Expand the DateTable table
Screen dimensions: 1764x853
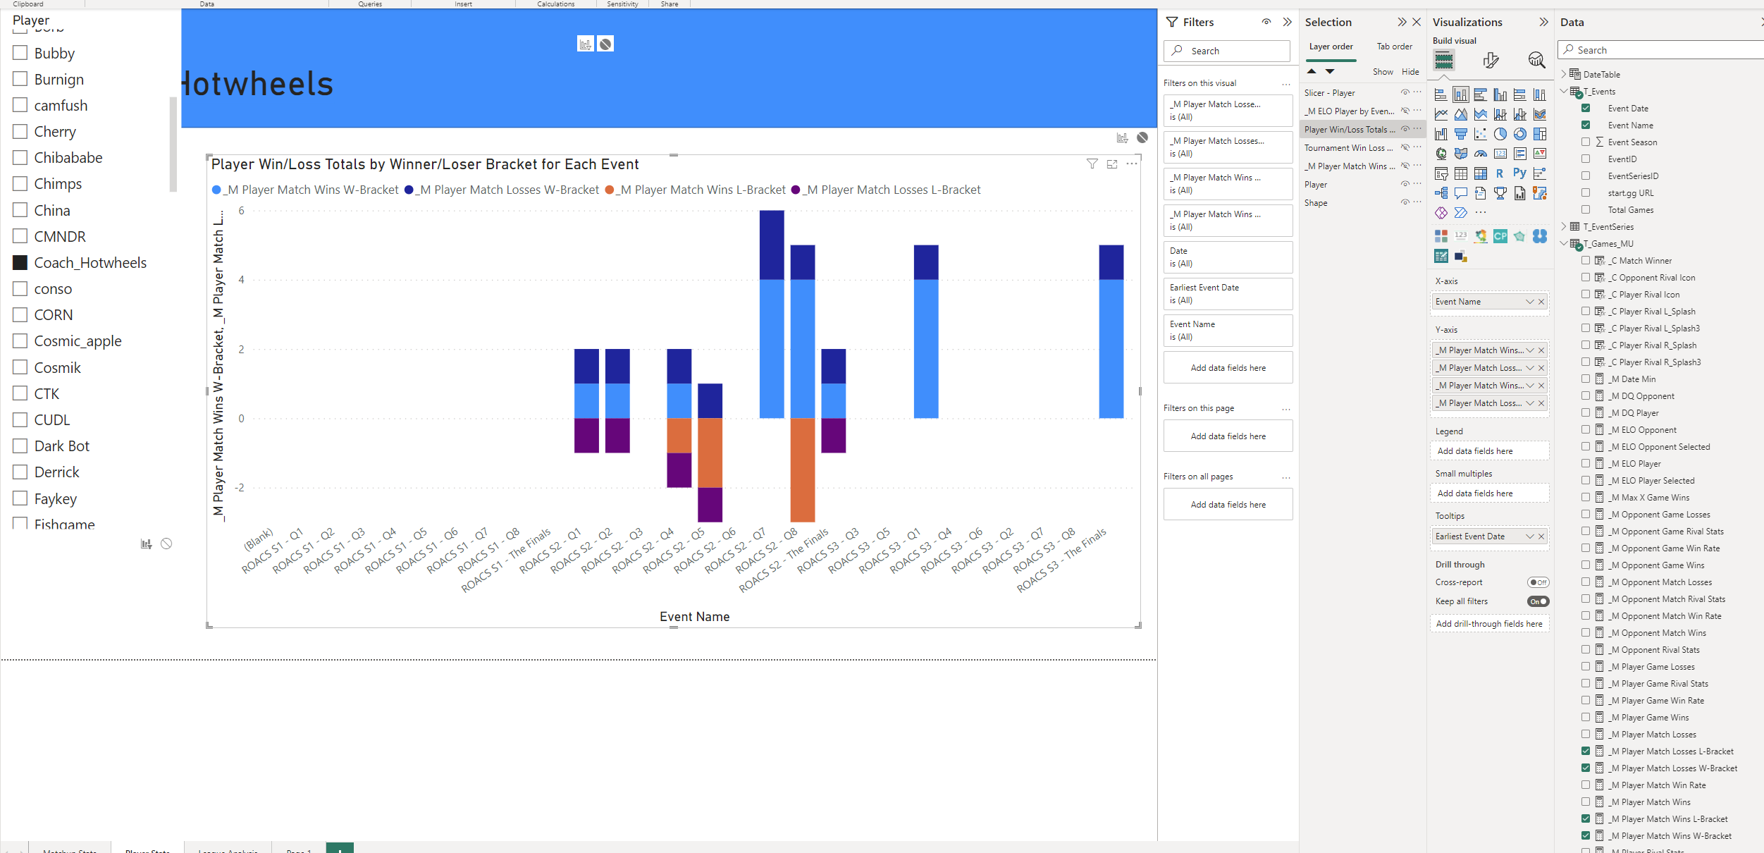pyautogui.click(x=1564, y=74)
